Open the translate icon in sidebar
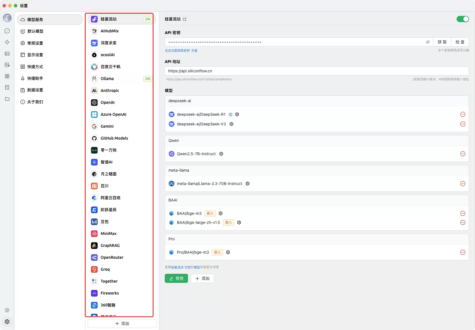The image size is (475, 330). (x=7, y=65)
